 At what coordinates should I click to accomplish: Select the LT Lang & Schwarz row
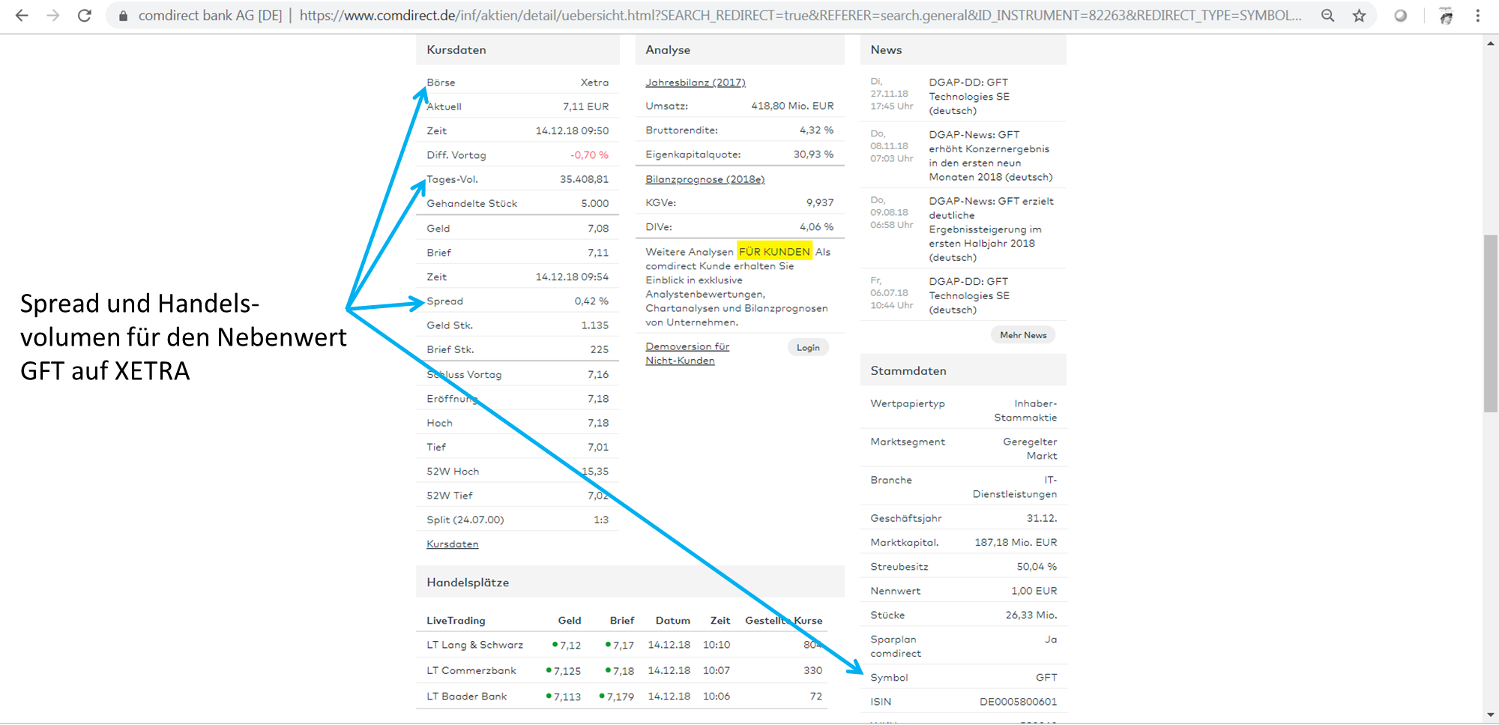[474, 645]
